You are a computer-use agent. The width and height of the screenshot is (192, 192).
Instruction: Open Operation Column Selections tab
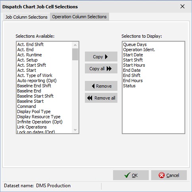point(79,17)
